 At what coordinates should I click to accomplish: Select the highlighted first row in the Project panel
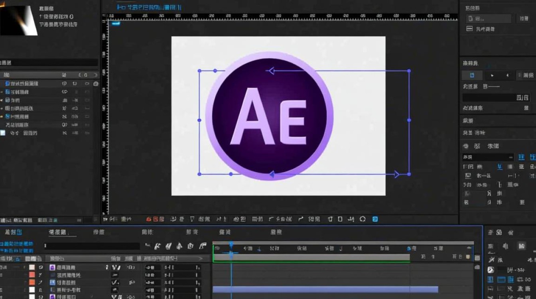[x=49, y=84]
